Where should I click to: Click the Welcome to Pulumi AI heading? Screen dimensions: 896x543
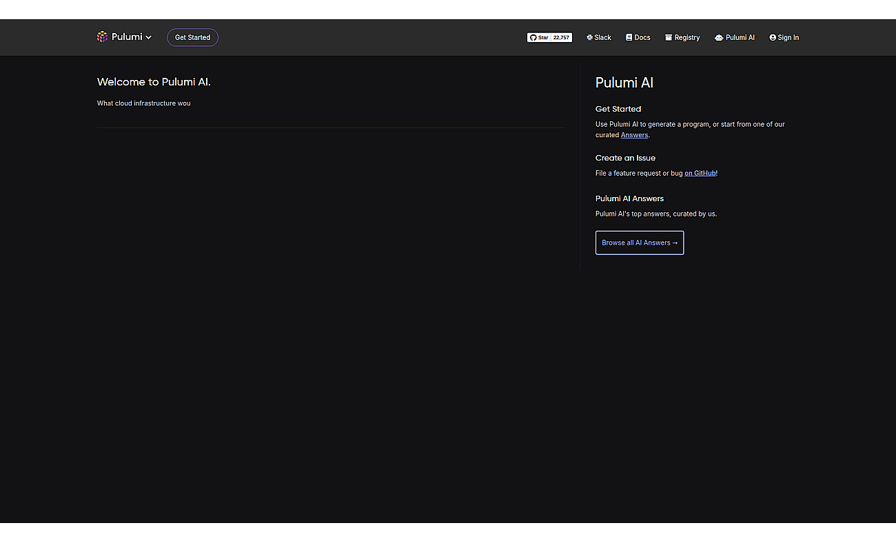(154, 81)
